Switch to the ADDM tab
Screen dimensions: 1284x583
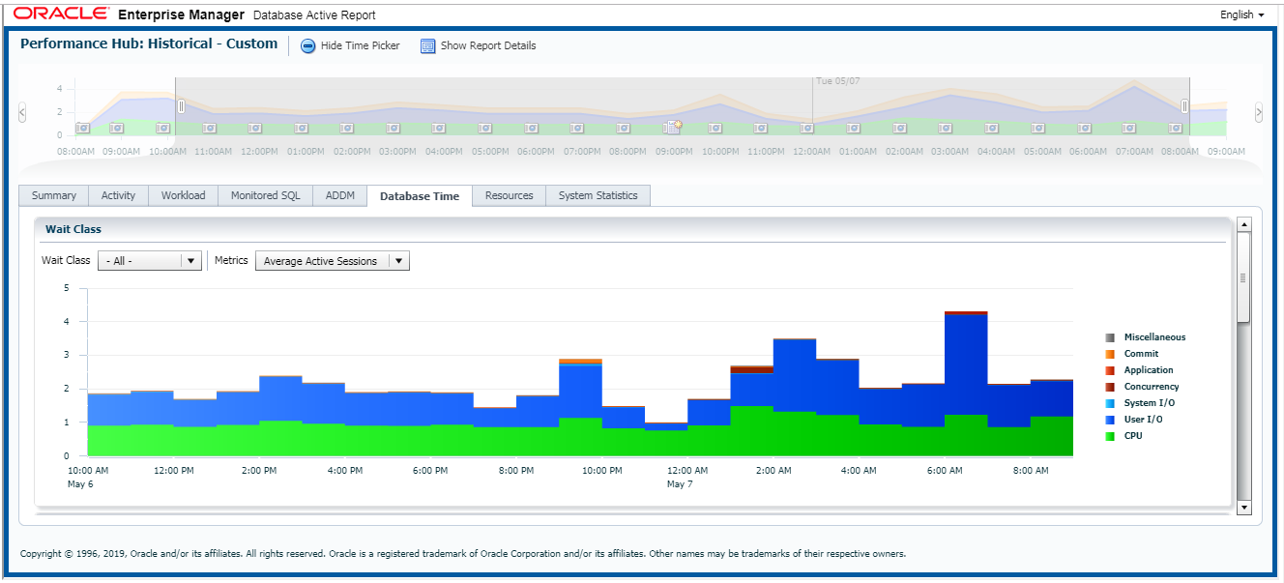[x=339, y=195]
